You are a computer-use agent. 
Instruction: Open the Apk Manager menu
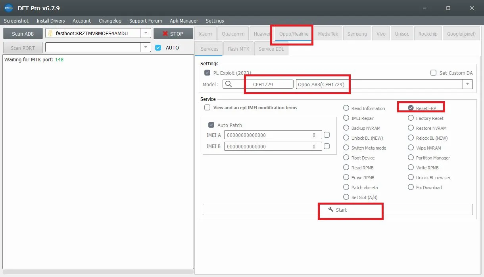(x=184, y=21)
